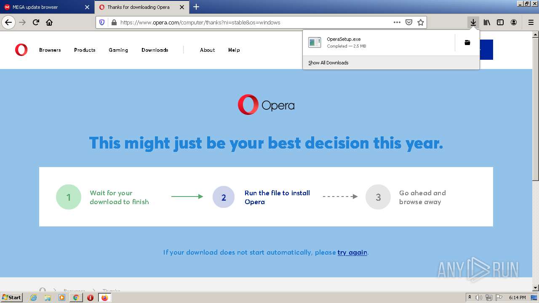Click the Opera O logo in site header
This screenshot has width=539, height=303.
click(21, 50)
